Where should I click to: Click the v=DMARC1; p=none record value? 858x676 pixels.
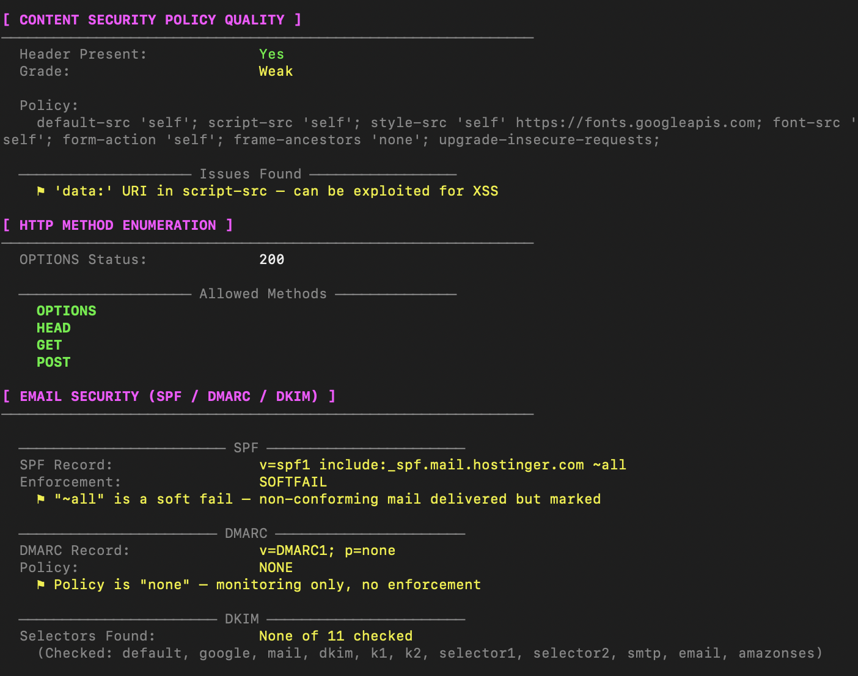(x=327, y=551)
